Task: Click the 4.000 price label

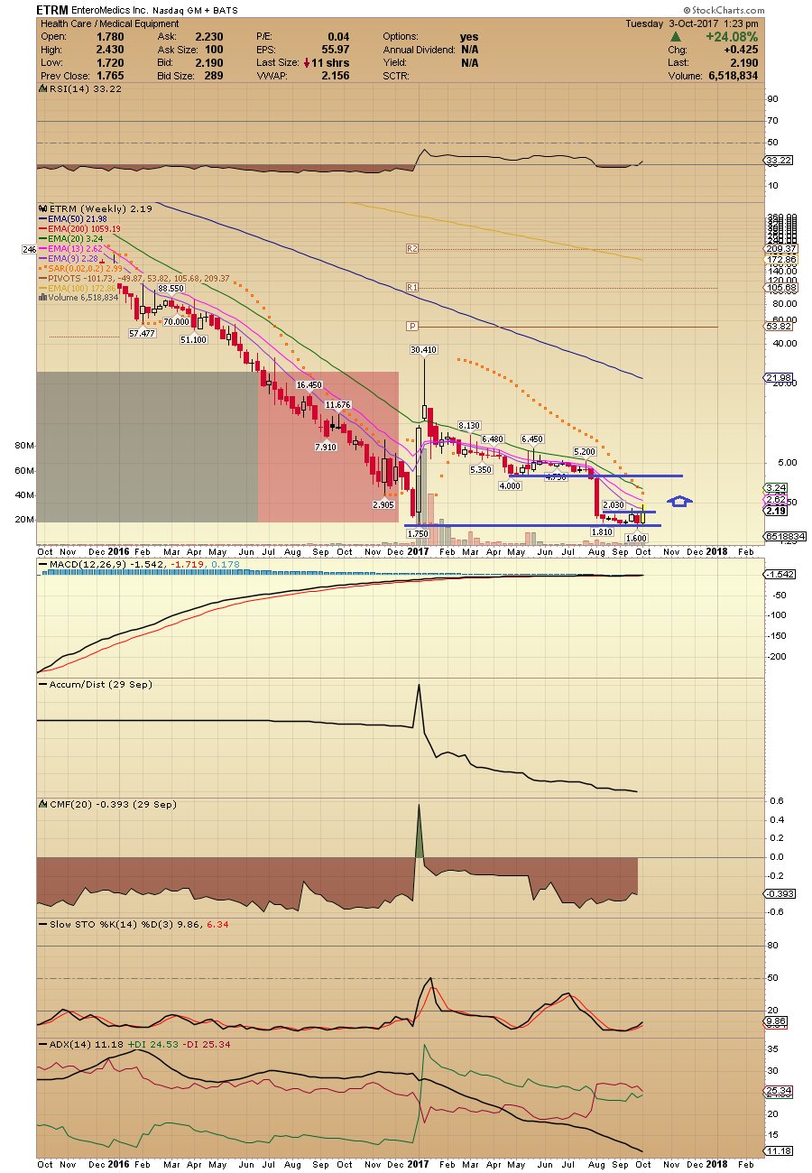Action: [x=511, y=485]
